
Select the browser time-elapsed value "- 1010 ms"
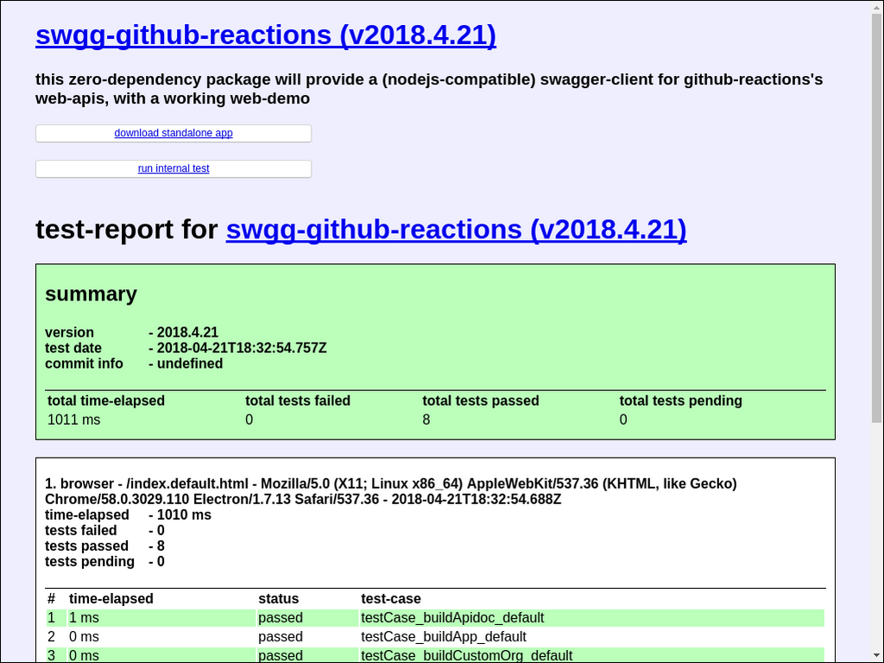[x=180, y=515]
